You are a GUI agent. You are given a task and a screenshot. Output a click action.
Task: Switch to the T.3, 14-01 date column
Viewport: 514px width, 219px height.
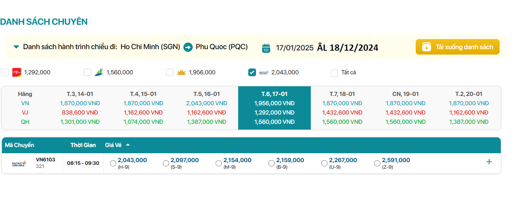[80, 94]
